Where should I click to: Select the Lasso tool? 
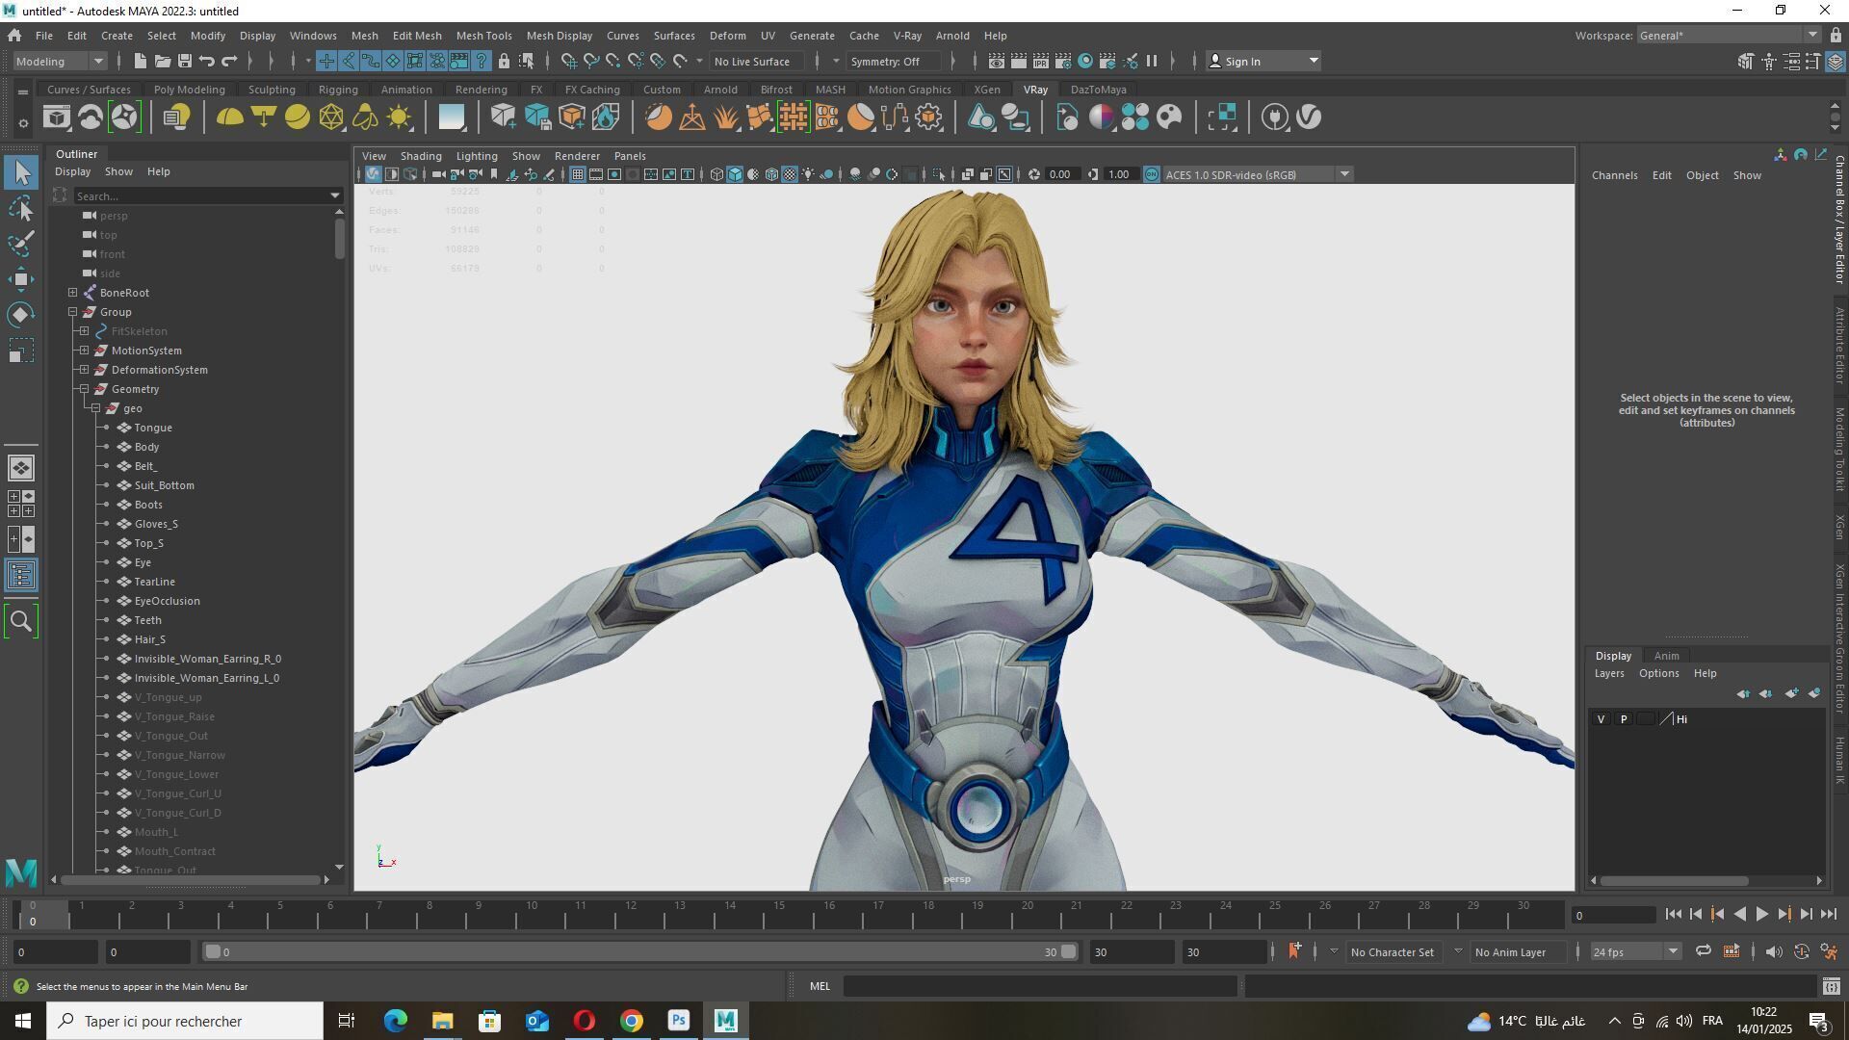click(21, 208)
